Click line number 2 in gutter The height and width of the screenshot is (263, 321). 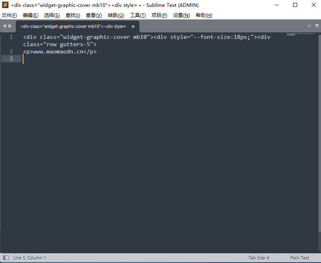point(11,51)
